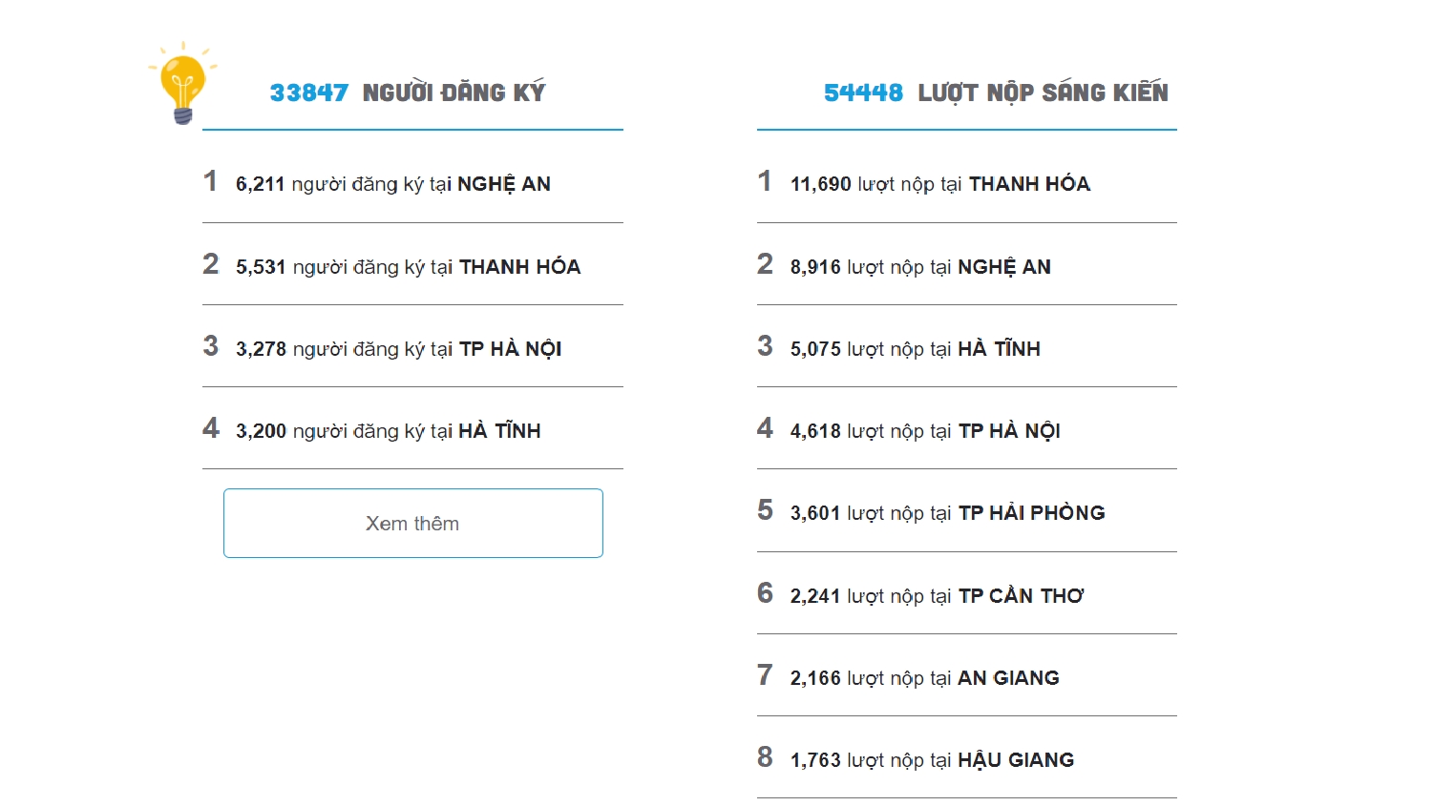Screen dimensions: 1434x806
Task: Click the yellow lightbulb icon
Action: [182, 86]
